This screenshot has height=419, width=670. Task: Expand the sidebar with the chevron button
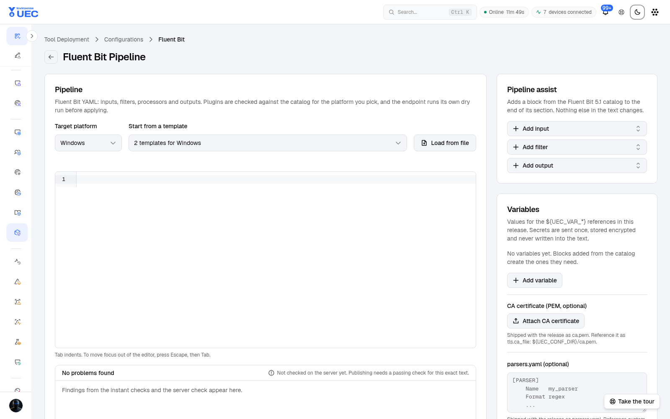(x=32, y=36)
